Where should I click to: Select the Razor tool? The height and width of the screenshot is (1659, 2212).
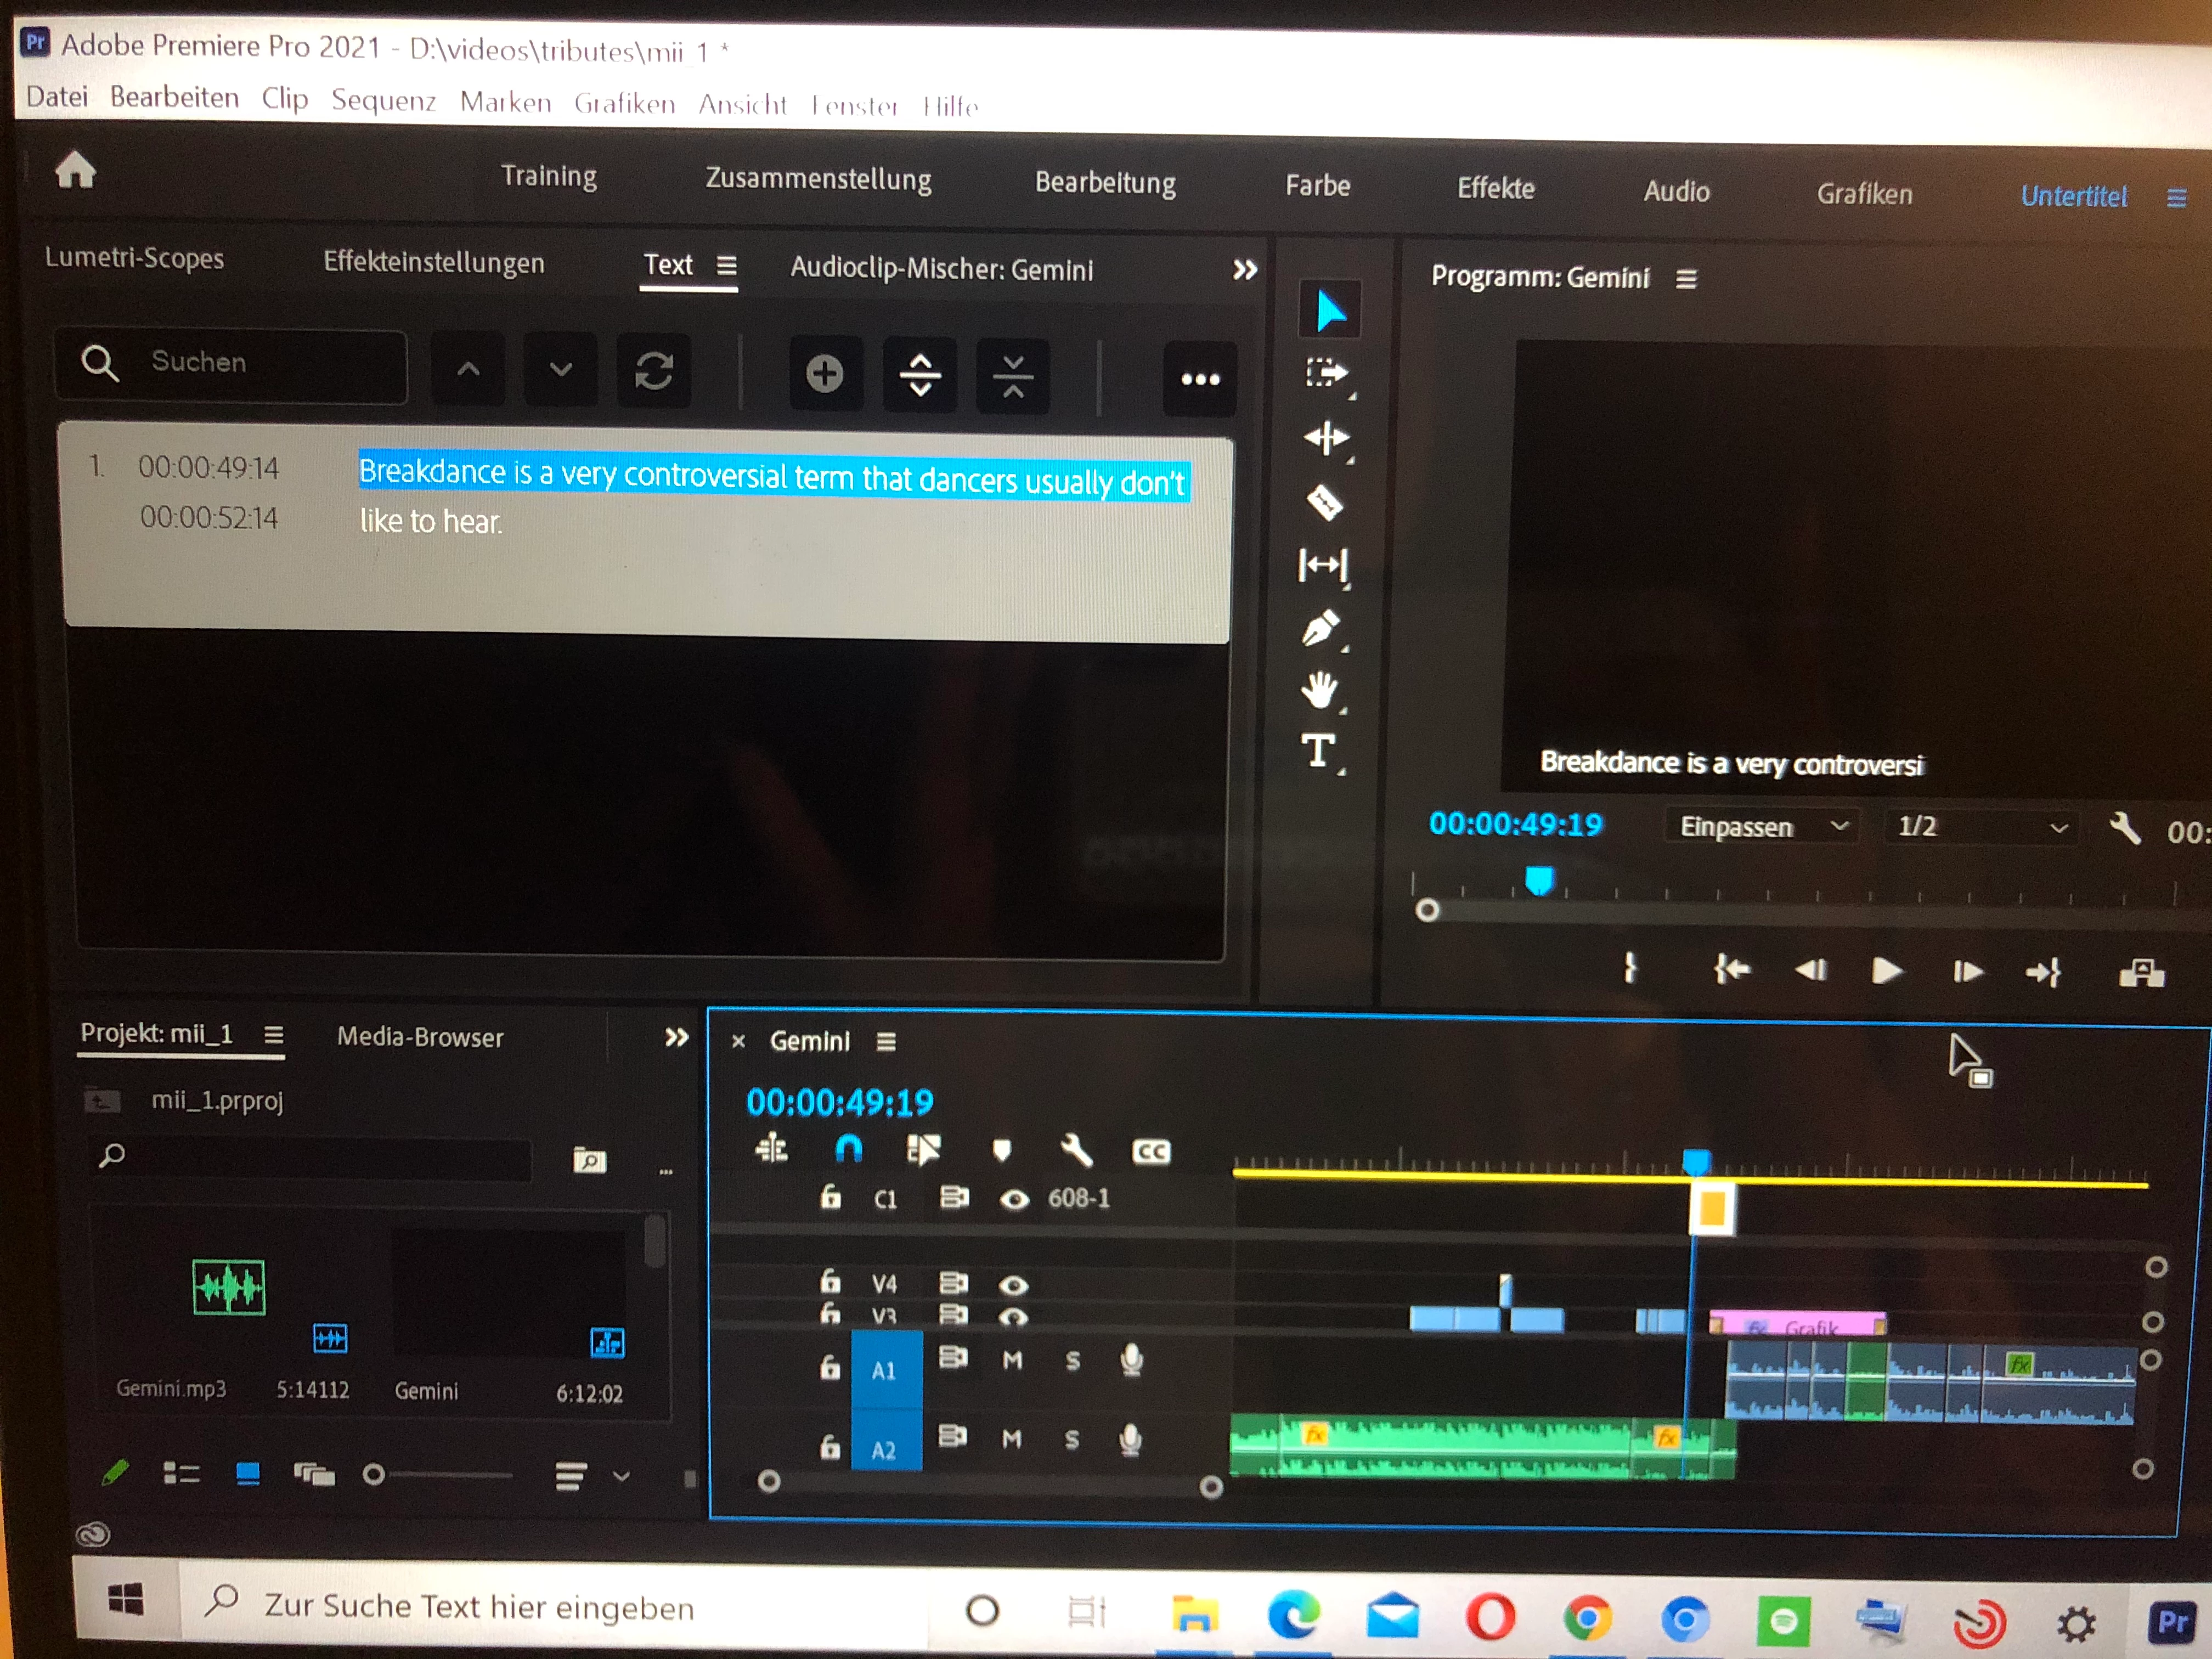point(1324,502)
